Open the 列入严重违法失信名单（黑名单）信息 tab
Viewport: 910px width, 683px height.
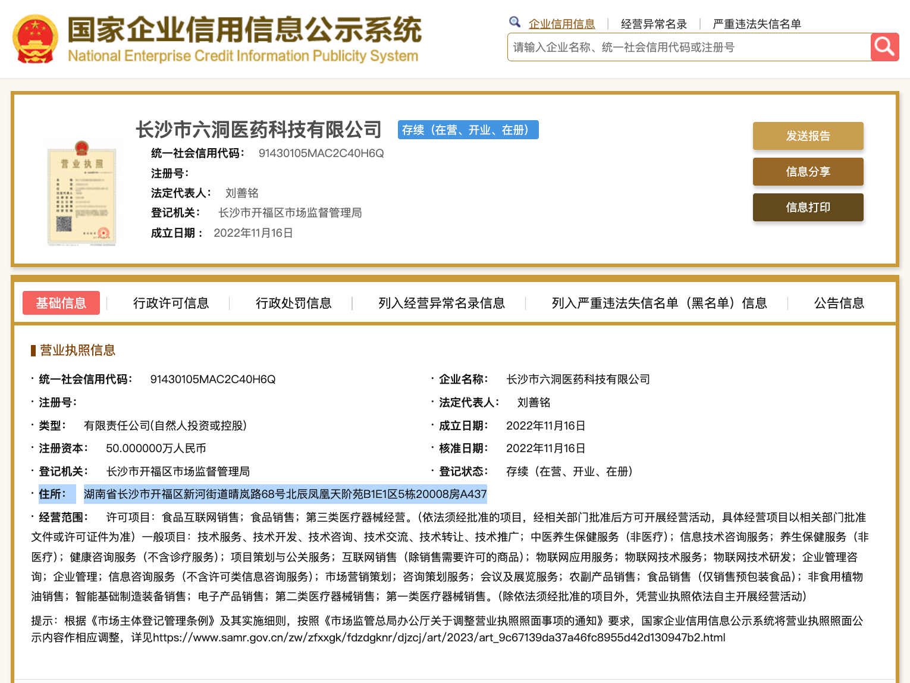pos(659,303)
